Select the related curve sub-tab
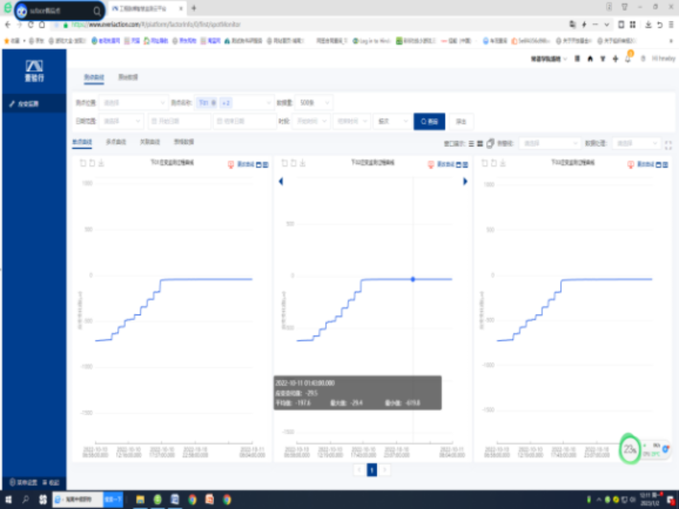 coord(150,142)
